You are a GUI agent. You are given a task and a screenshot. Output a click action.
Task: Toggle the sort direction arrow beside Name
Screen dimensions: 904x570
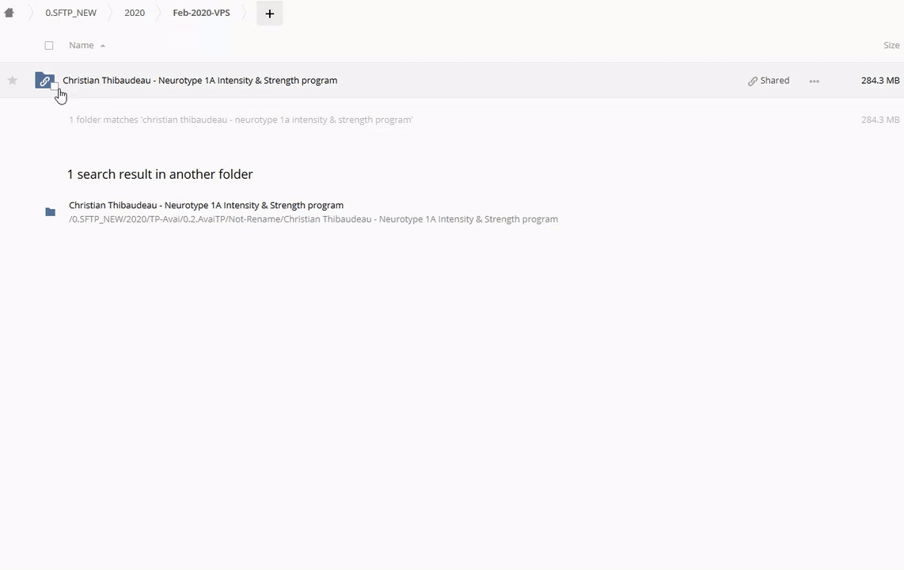tap(103, 46)
